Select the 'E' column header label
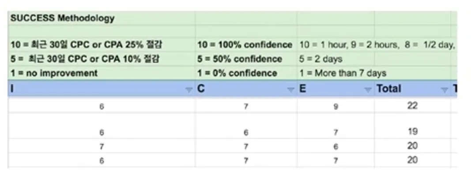 pyautogui.click(x=303, y=89)
